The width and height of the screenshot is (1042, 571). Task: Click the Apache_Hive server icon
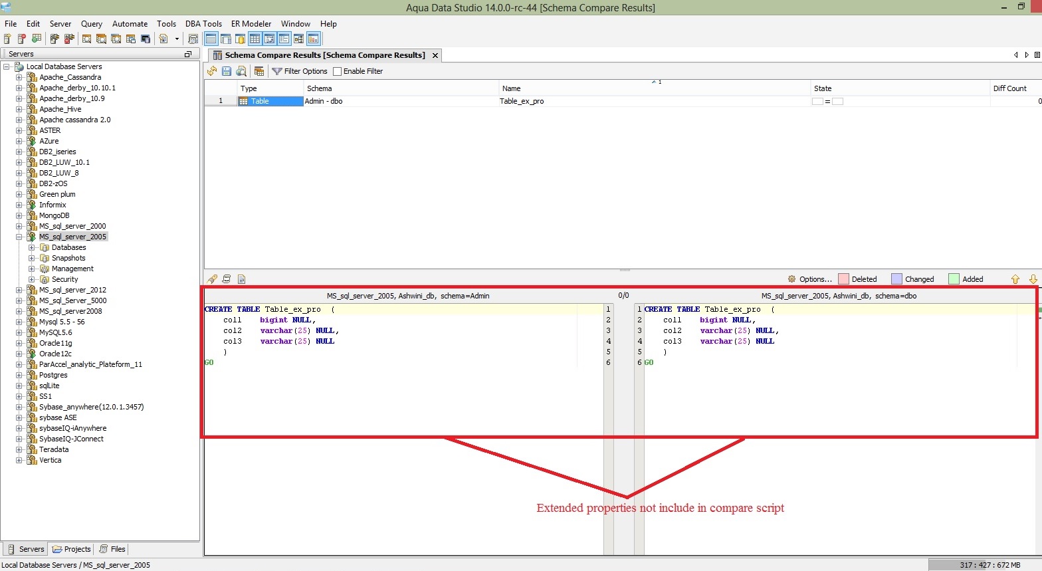pyautogui.click(x=31, y=109)
